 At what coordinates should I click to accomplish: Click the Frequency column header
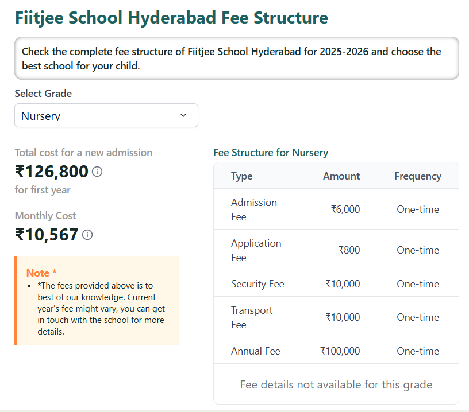(418, 176)
